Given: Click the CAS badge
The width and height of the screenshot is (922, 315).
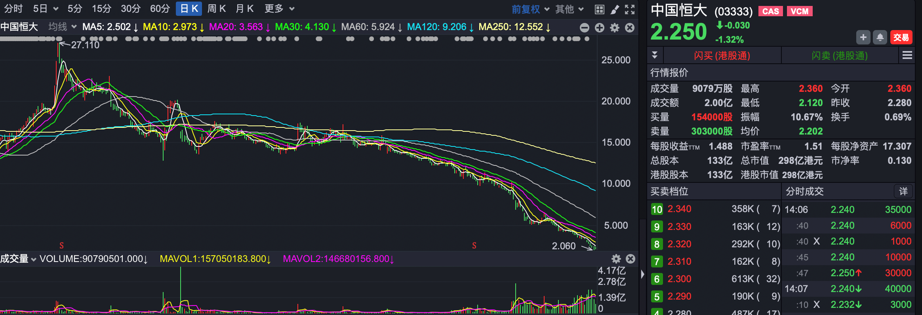Looking at the screenshot, I should pos(771,11).
